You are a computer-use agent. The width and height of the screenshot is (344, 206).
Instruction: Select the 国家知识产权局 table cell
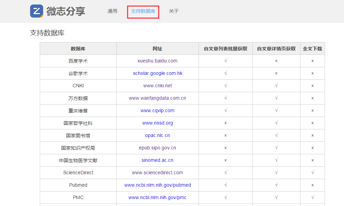[x=78, y=148]
